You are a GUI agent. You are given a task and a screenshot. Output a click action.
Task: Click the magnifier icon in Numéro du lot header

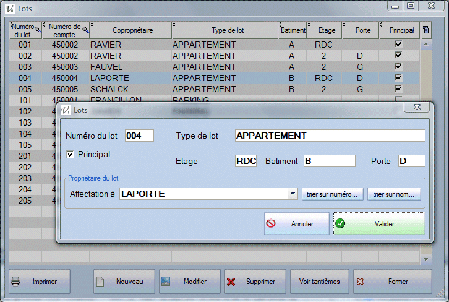(x=38, y=29)
